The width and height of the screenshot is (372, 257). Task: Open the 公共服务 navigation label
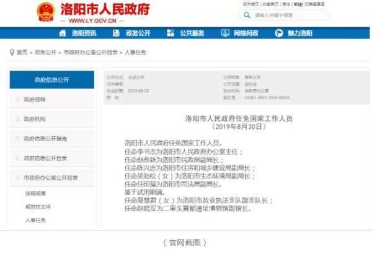[x=192, y=33]
